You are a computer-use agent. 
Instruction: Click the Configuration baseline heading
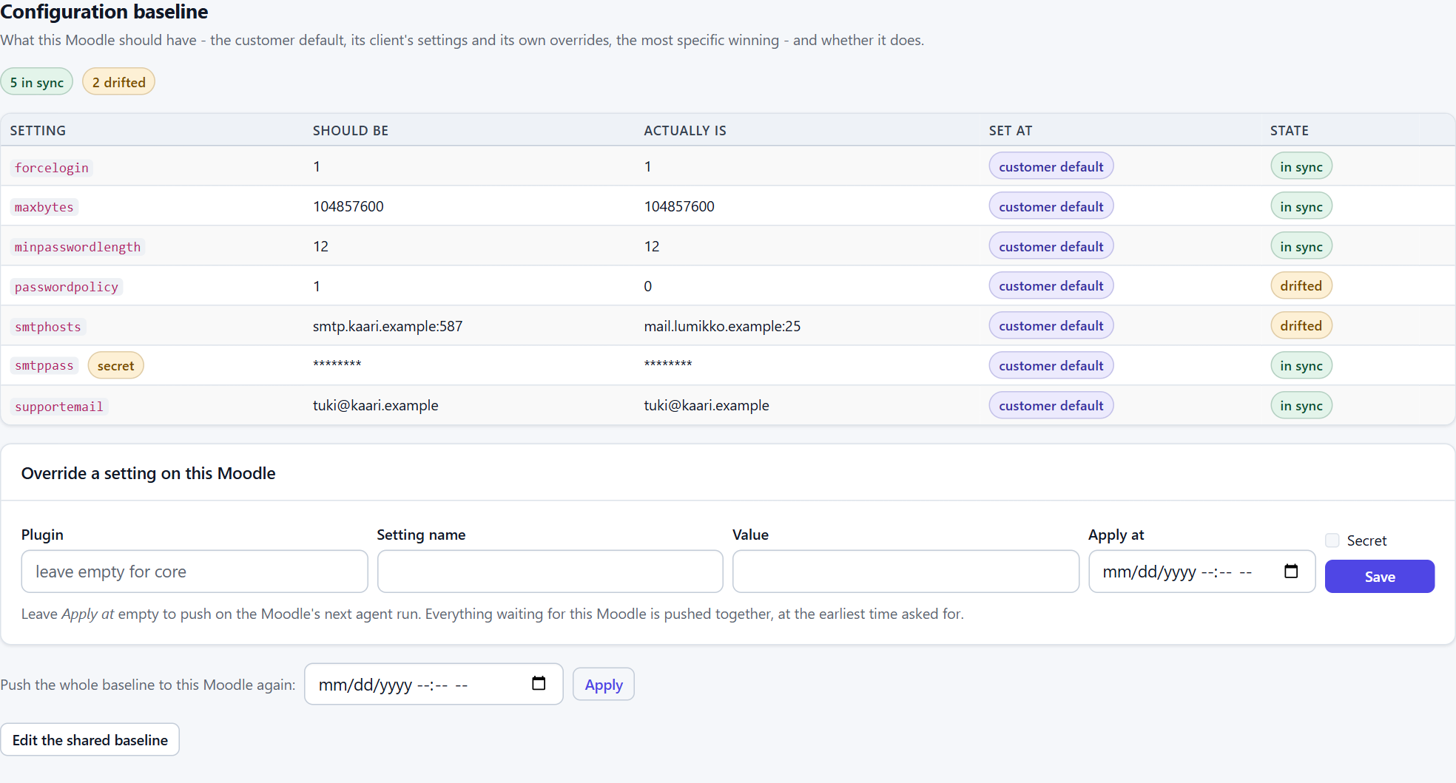click(104, 12)
